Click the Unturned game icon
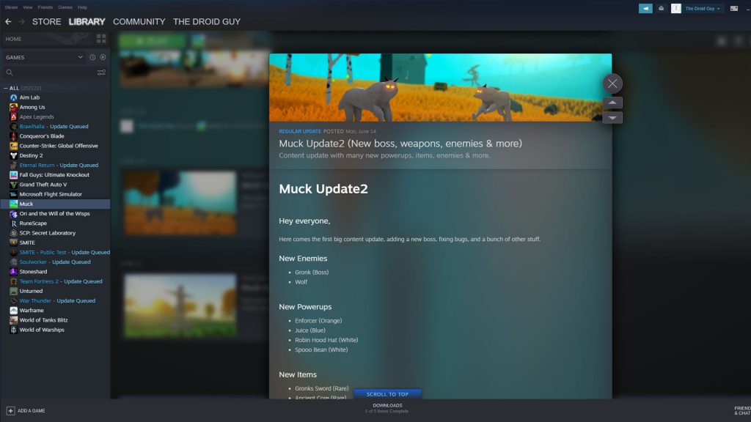The height and width of the screenshot is (422, 751). pyautogui.click(x=13, y=291)
